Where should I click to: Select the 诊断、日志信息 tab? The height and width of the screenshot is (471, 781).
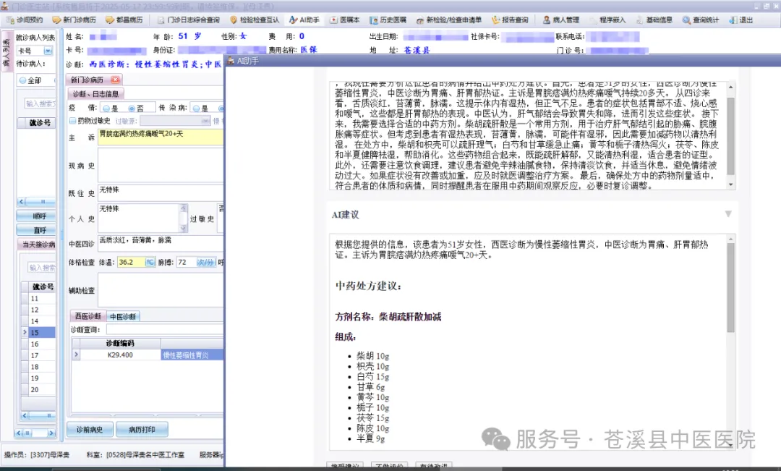click(95, 94)
